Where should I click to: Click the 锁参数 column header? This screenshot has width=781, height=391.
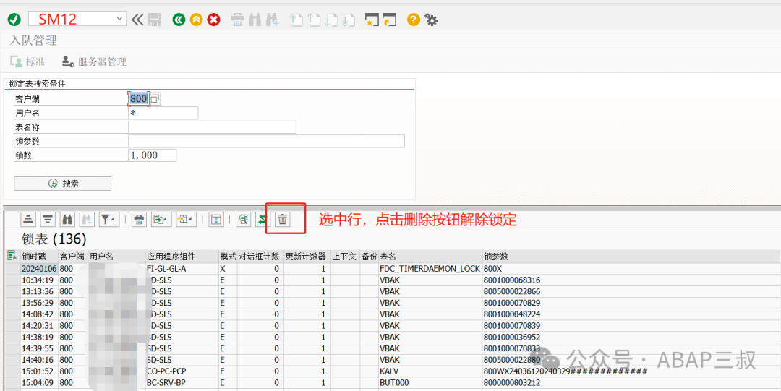tap(631, 257)
